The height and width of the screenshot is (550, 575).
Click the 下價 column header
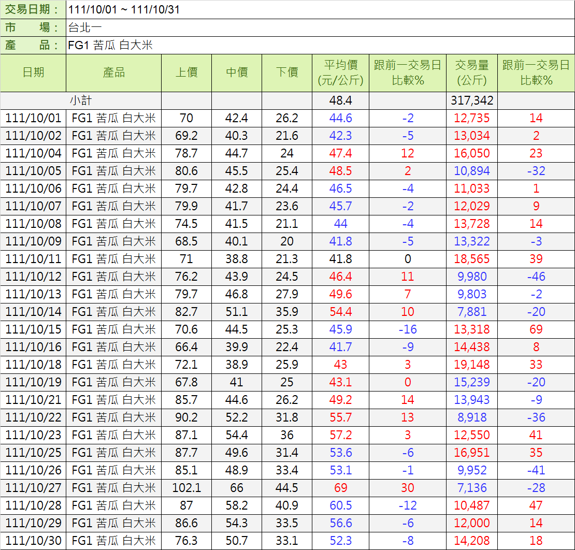(x=286, y=73)
